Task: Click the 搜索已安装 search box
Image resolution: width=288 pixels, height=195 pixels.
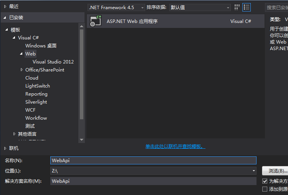Action: [x=276, y=8]
